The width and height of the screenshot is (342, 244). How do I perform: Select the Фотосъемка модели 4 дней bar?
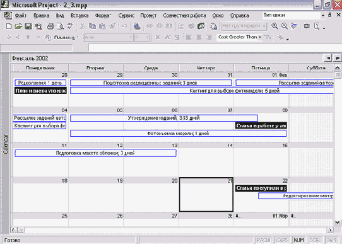(x=178, y=133)
